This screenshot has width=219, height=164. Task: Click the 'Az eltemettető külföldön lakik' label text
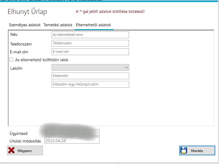[x=42, y=60]
